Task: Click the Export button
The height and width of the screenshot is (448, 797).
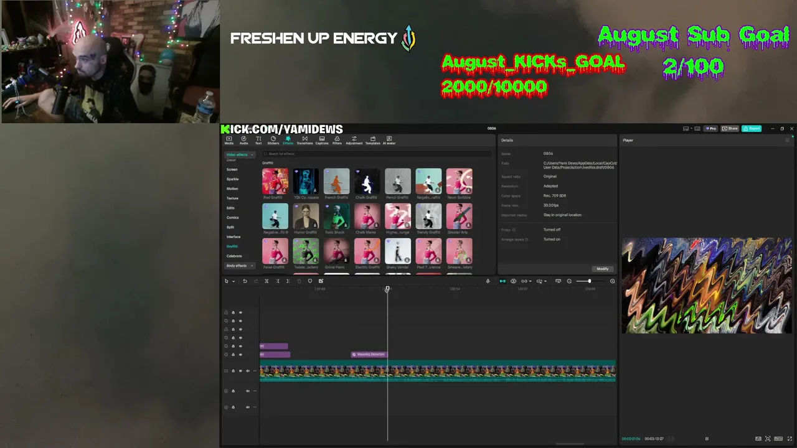Action: pyautogui.click(x=752, y=129)
